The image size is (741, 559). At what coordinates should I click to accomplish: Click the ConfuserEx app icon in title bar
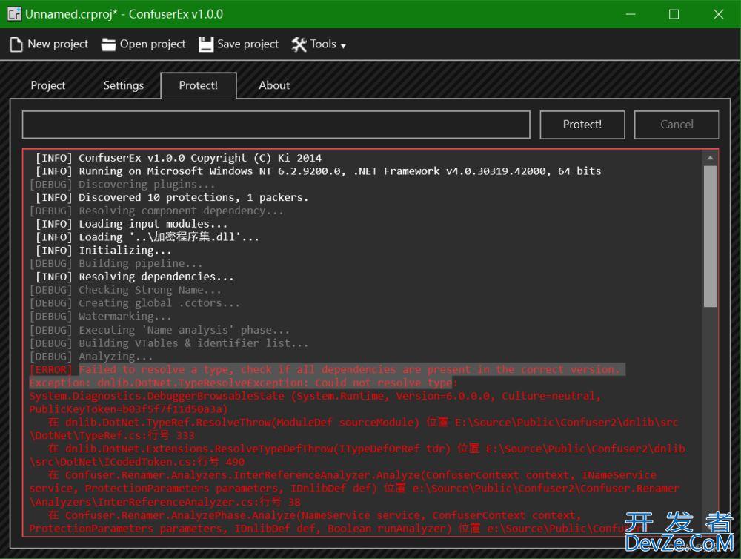(14, 13)
